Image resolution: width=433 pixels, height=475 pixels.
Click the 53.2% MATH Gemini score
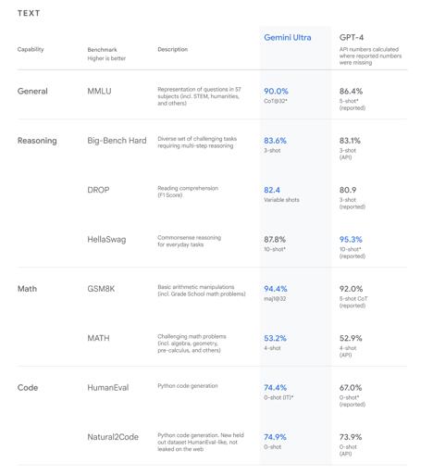tap(275, 338)
